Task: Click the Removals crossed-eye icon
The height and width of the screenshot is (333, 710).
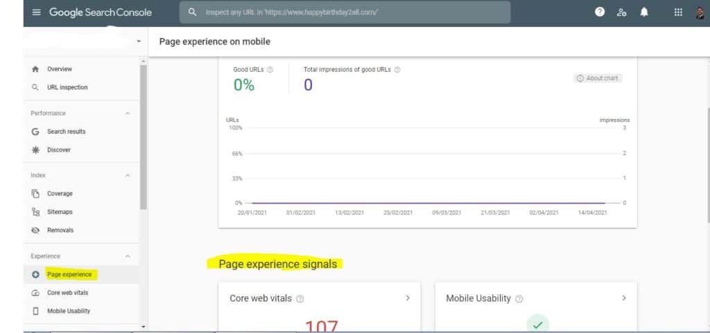Action: coord(35,230)
